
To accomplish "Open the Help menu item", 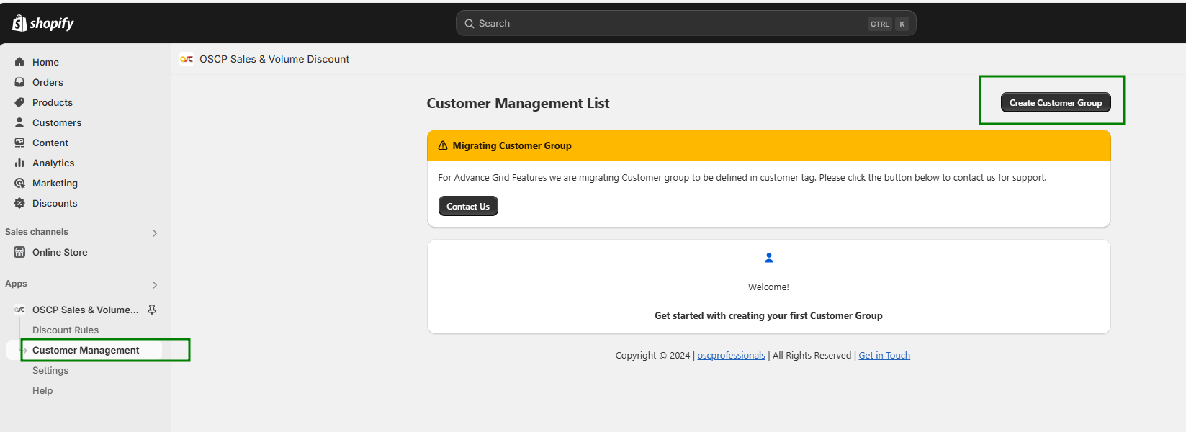I will (42, 390).
